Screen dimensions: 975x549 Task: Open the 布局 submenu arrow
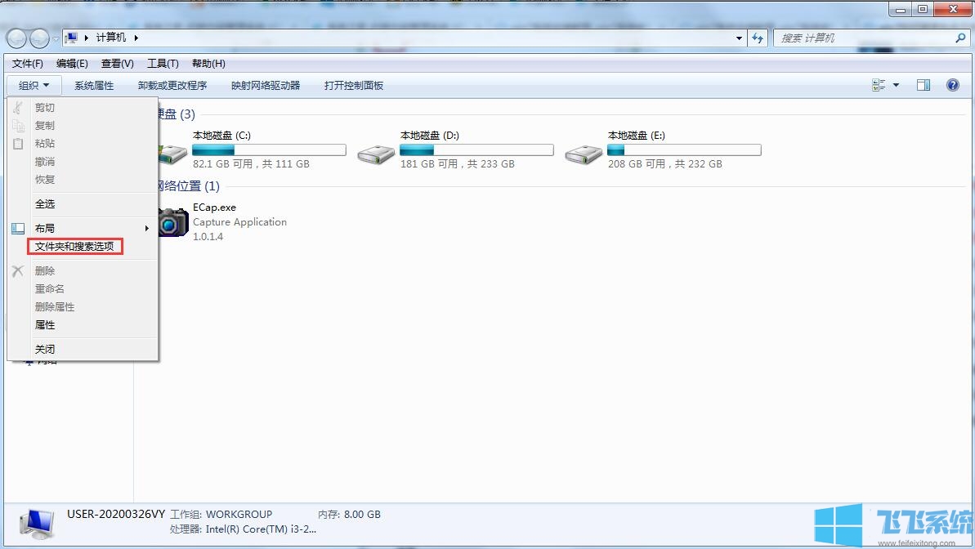pos(148,228)
